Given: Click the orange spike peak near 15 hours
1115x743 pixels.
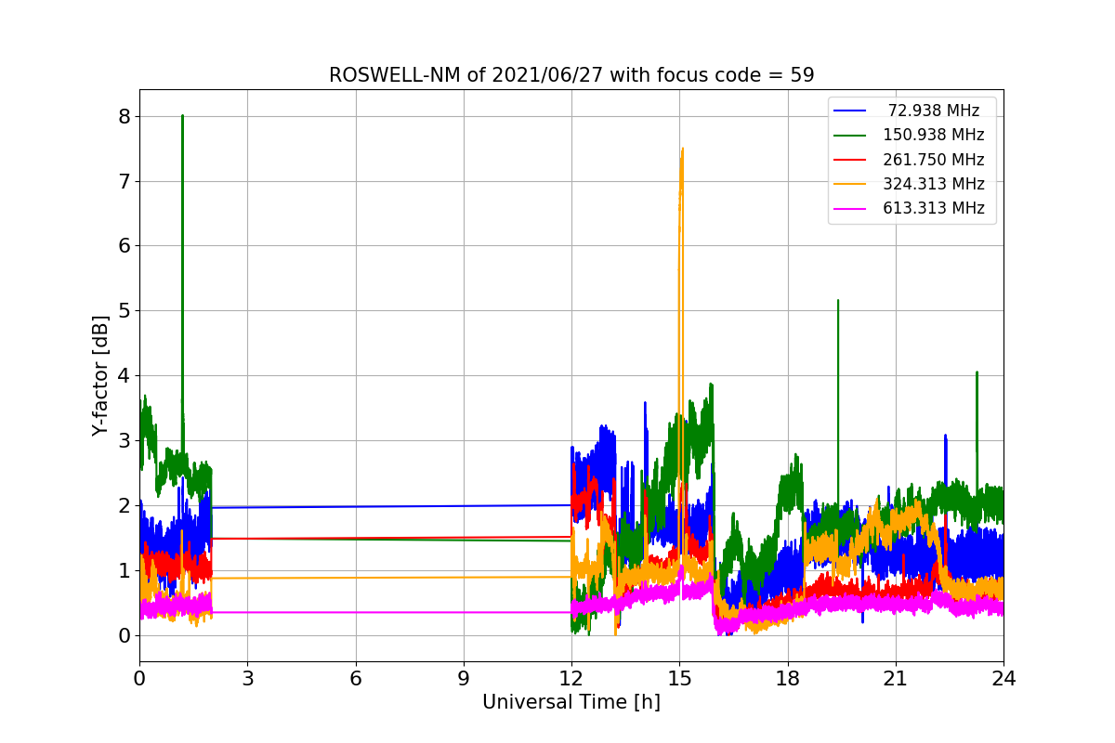Looking at the screenshot, I should click(682, 150).
